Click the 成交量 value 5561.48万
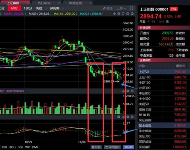This screenshot has height=150, width=190. coord(166,44)
